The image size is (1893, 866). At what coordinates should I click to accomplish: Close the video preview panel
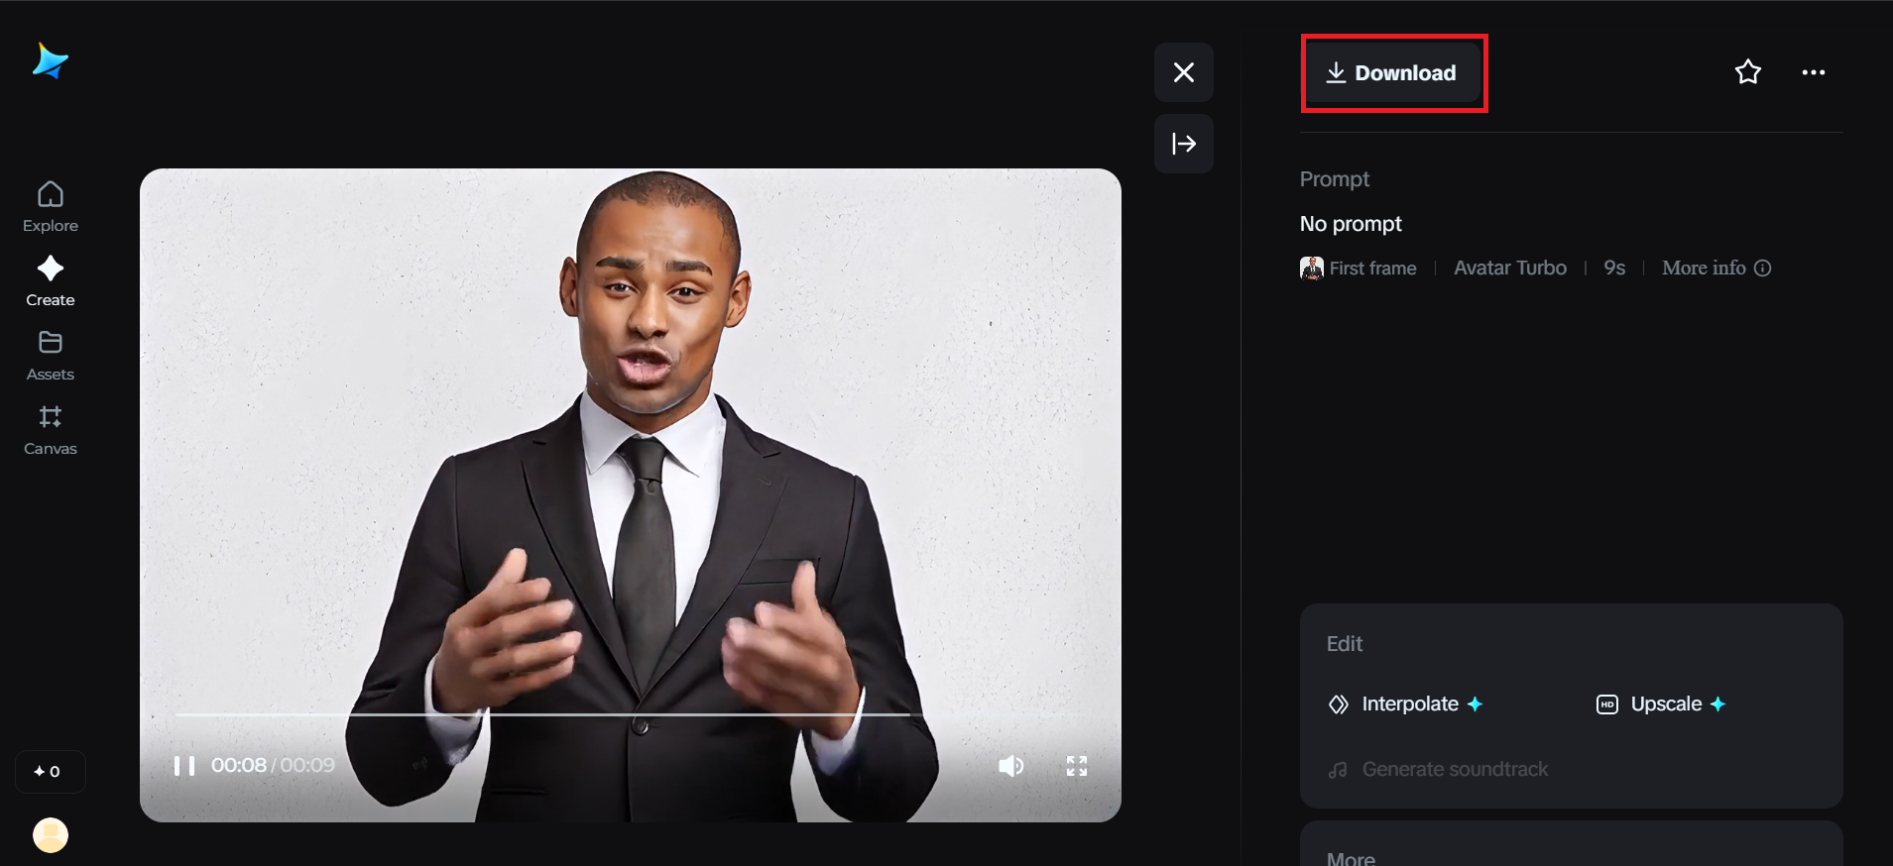coord(1183,72)
